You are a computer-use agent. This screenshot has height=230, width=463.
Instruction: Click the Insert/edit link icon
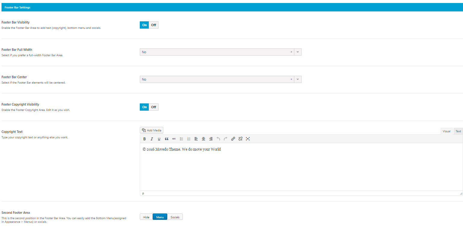[x=233, y=139]
